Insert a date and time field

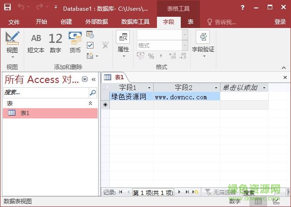click(90, 34)
